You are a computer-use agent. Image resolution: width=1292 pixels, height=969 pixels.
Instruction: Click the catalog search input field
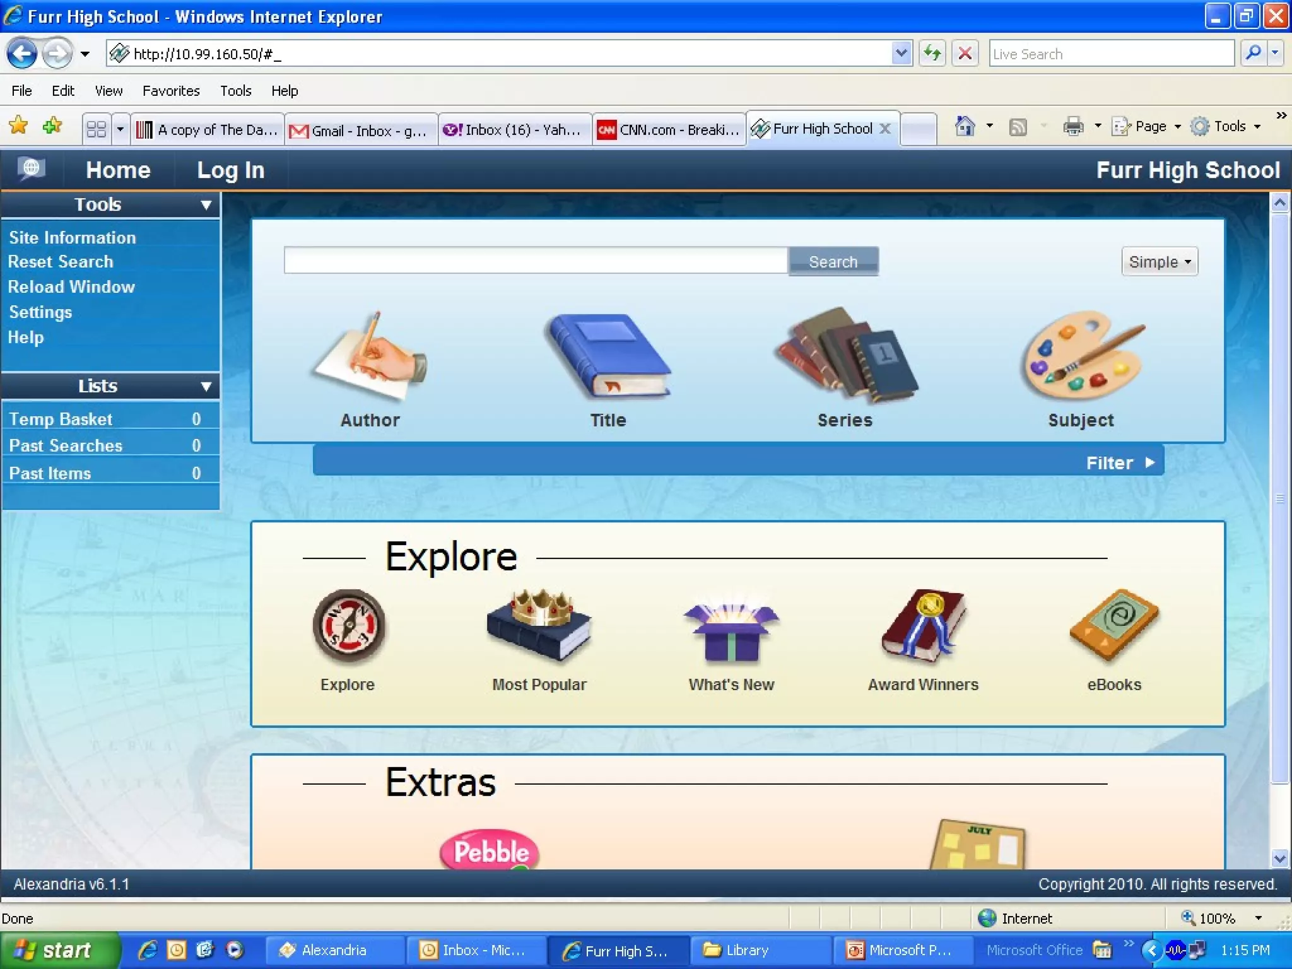point(535,261)
